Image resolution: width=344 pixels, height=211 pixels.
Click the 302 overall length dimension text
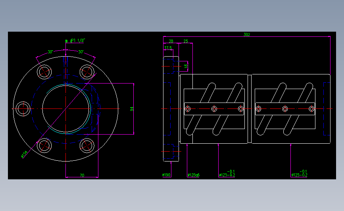click(x=246, y=34)
